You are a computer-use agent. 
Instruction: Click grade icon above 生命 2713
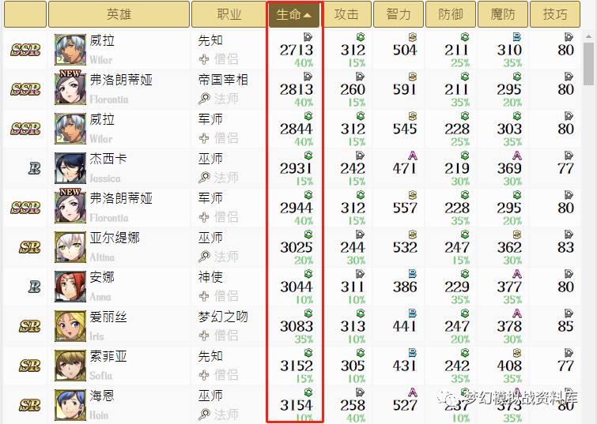tap(308, 37)
